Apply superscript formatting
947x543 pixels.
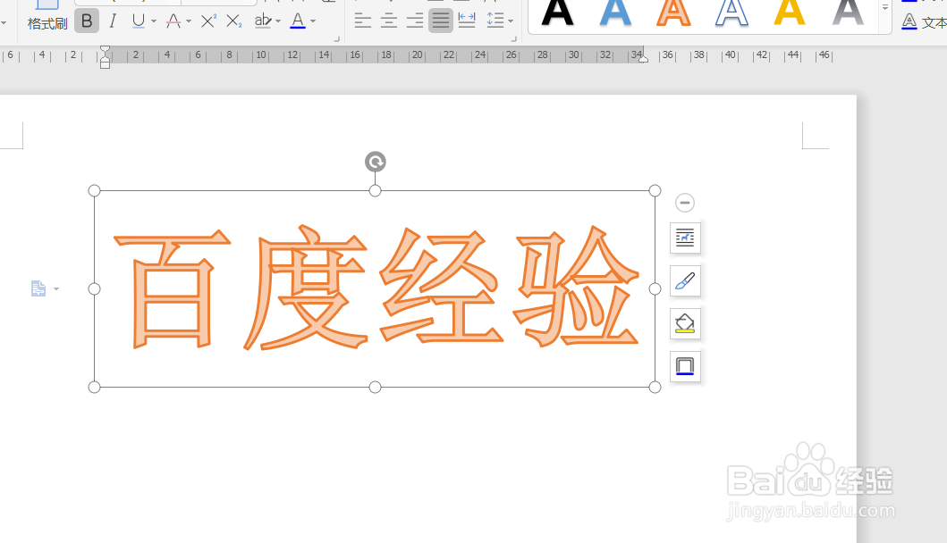coord(208,21)
